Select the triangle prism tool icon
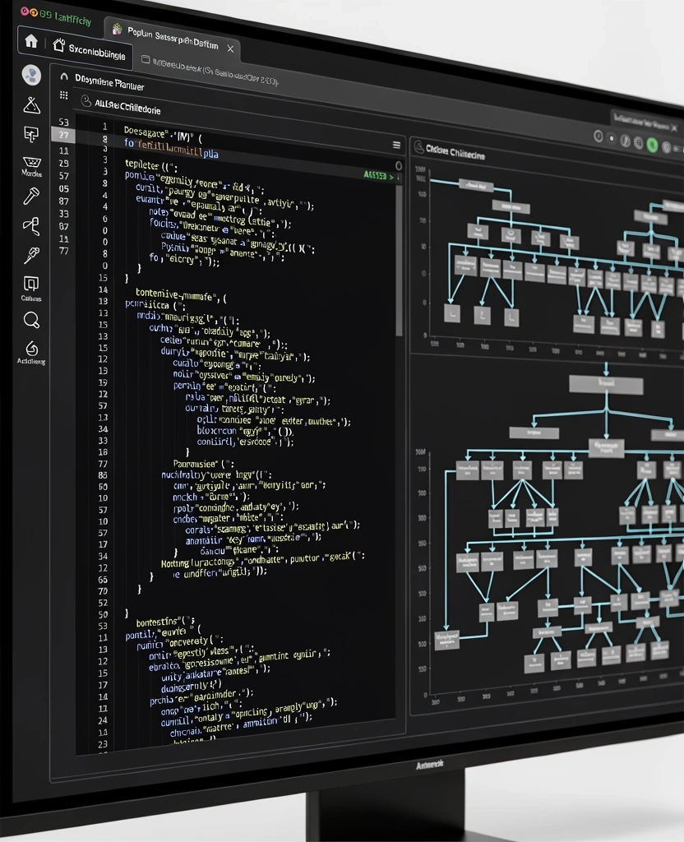This screenshot has height=842, width=684. click(x=31, y=105)
